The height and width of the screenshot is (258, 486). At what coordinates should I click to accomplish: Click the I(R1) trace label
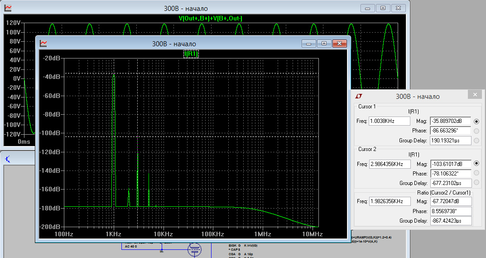point(191,54)
